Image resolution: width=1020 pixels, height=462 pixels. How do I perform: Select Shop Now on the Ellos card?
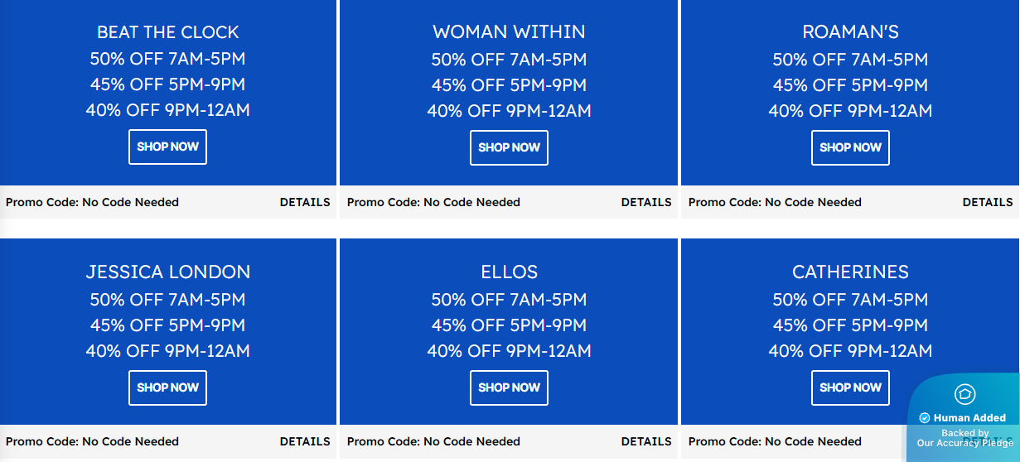point(509,387)
